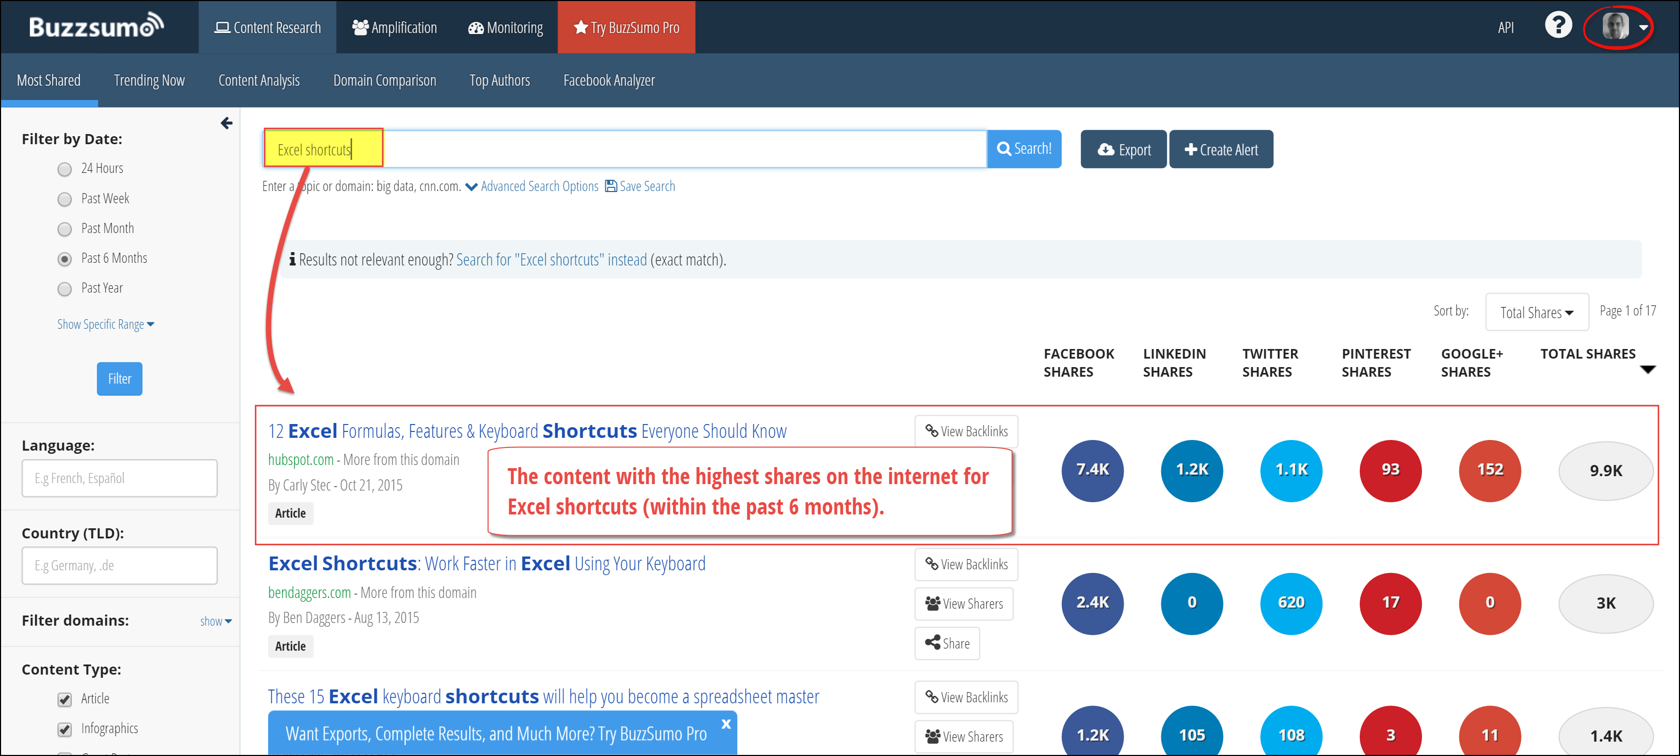Switch to Domain Comparison

385,80
